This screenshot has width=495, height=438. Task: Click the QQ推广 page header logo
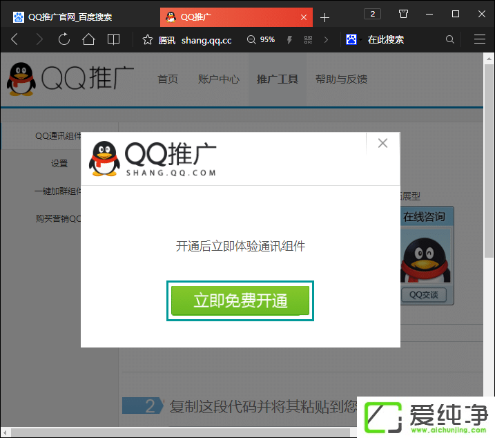coord(70,79)
